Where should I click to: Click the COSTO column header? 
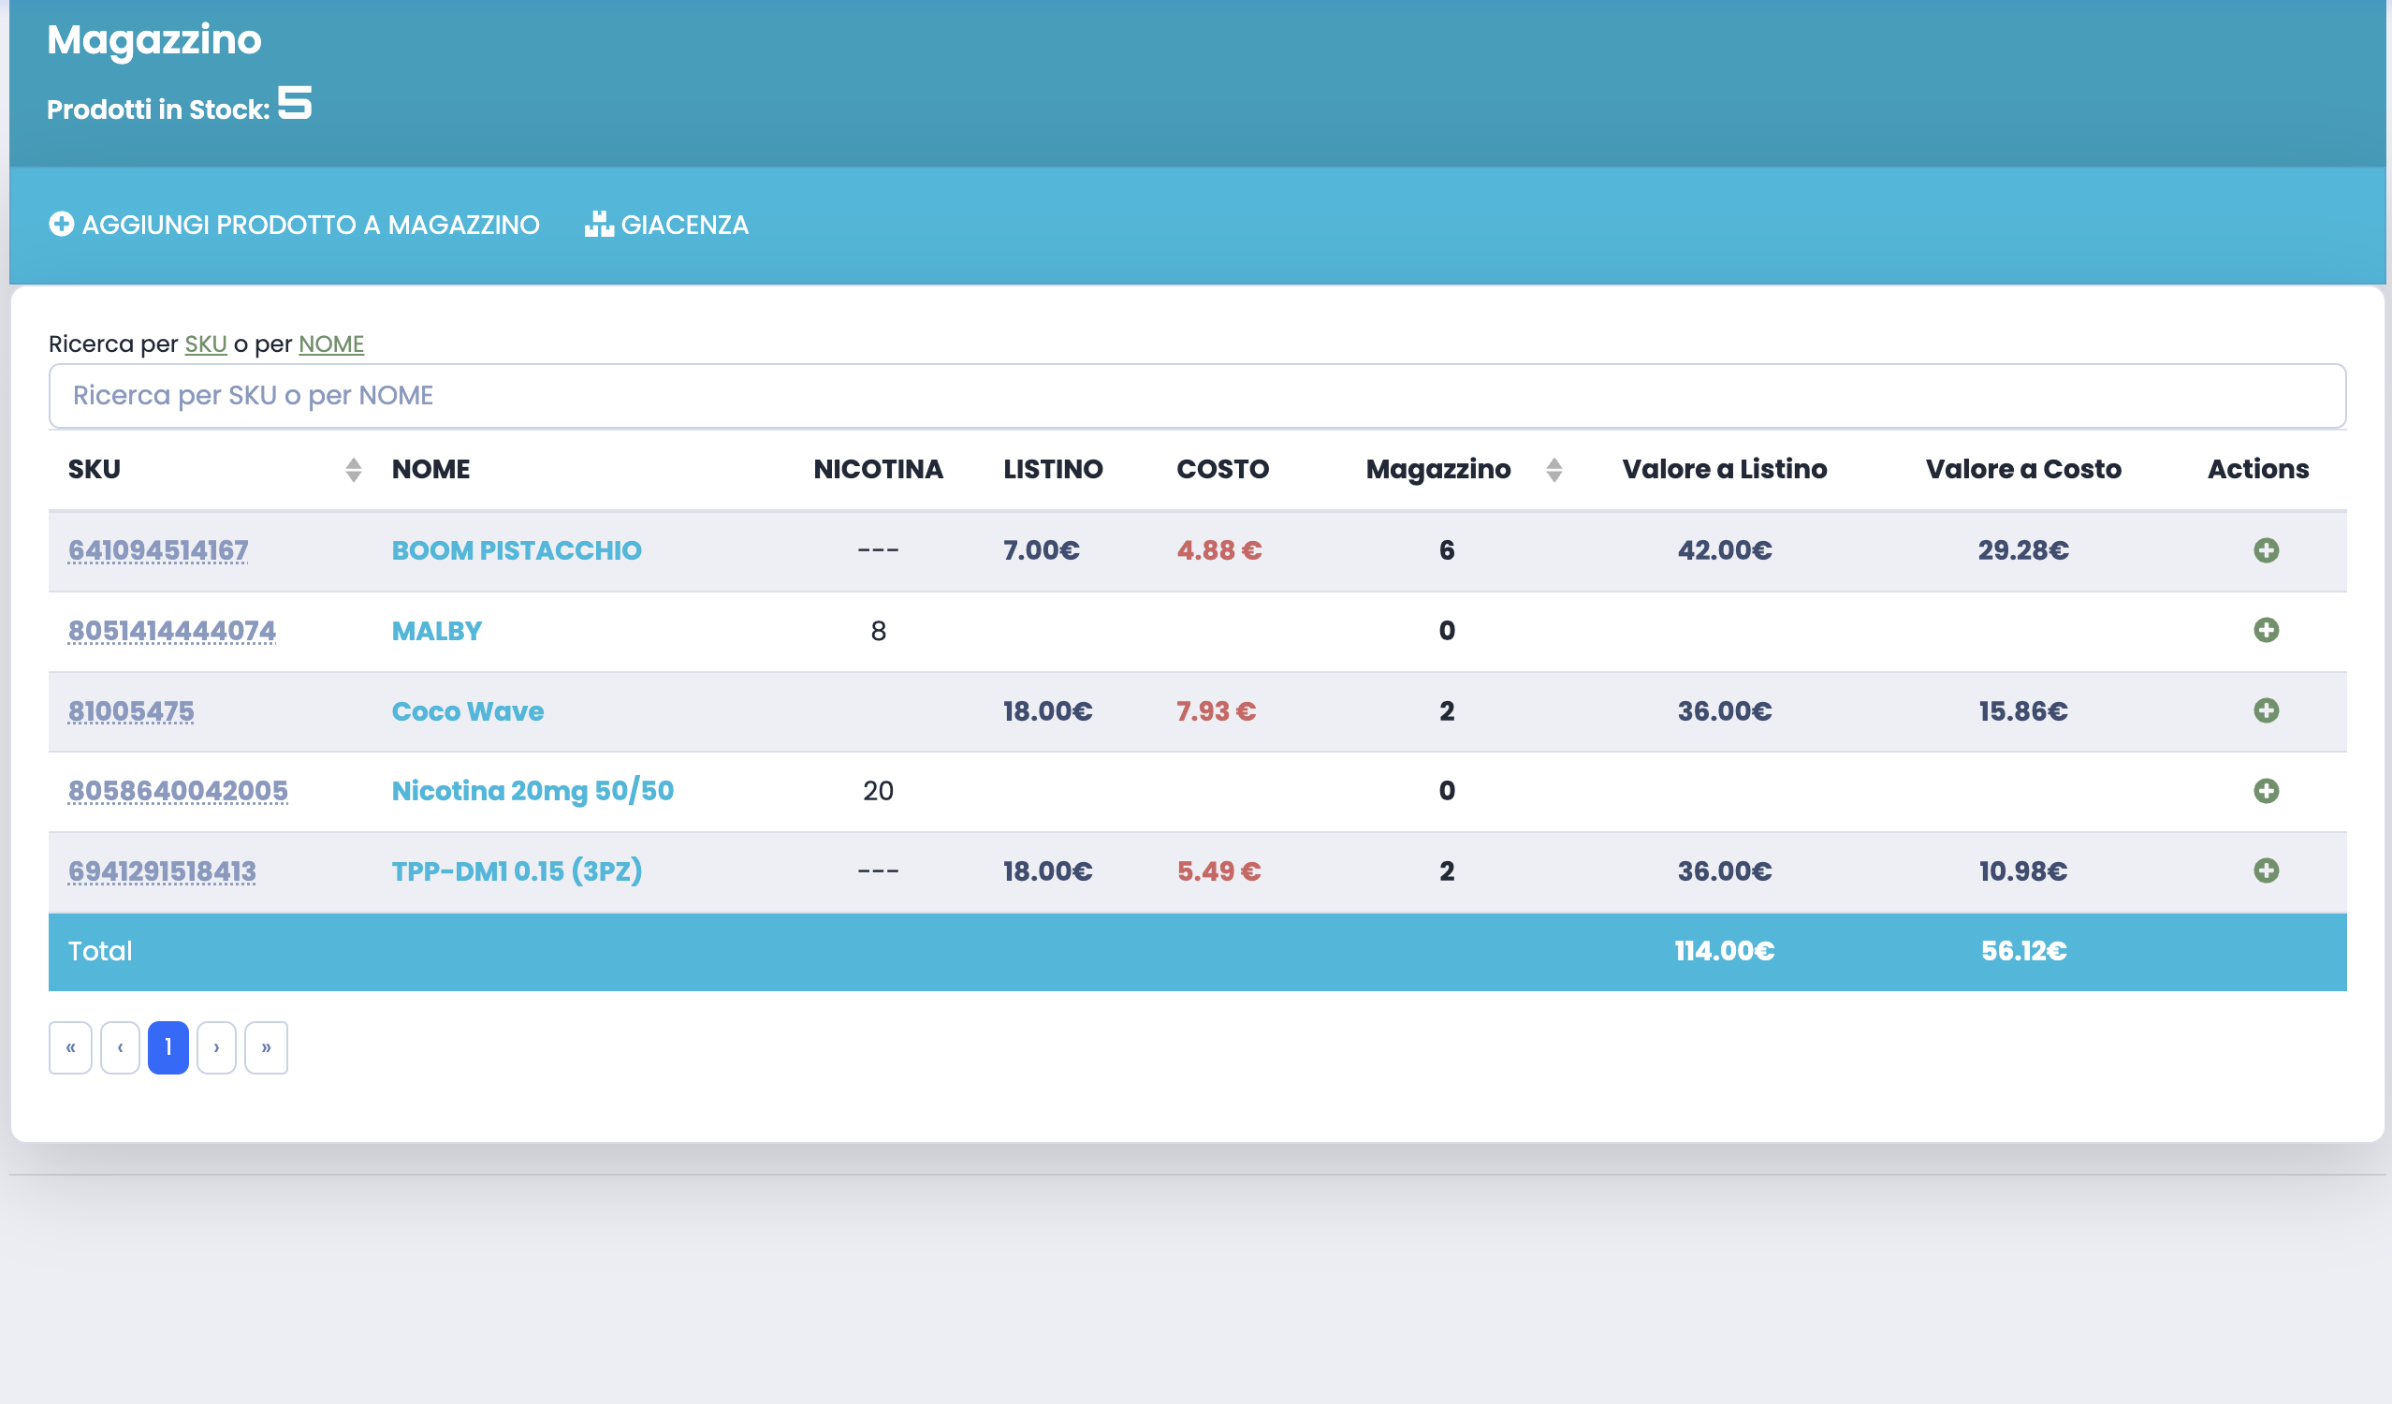tap(1222, 470)
